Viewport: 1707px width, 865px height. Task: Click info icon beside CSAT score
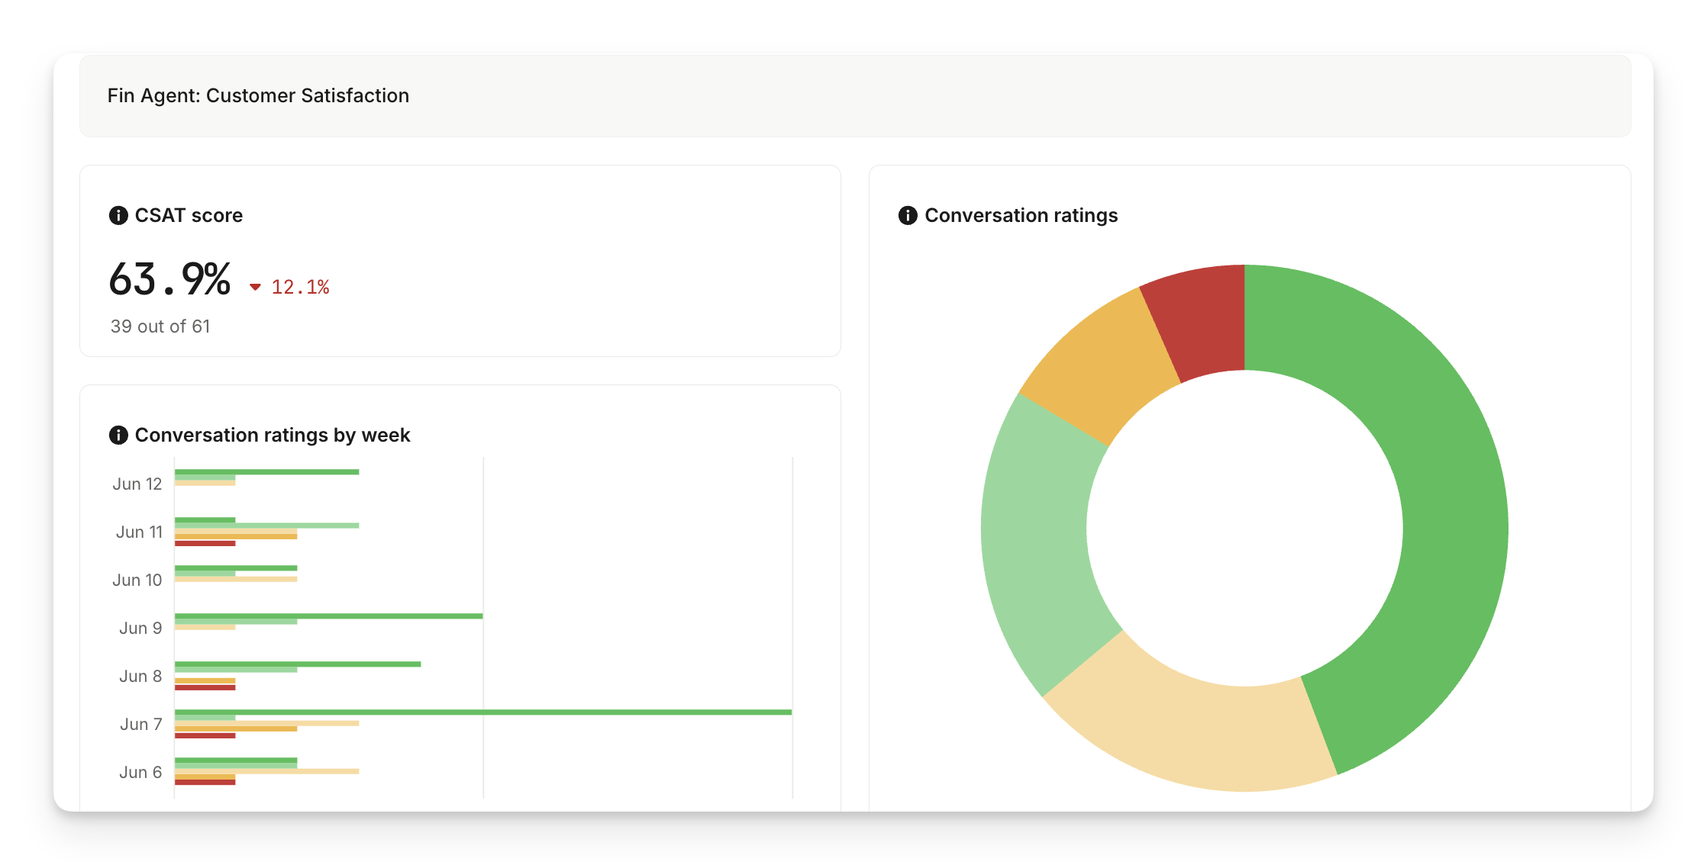click(x=118, y=215)
